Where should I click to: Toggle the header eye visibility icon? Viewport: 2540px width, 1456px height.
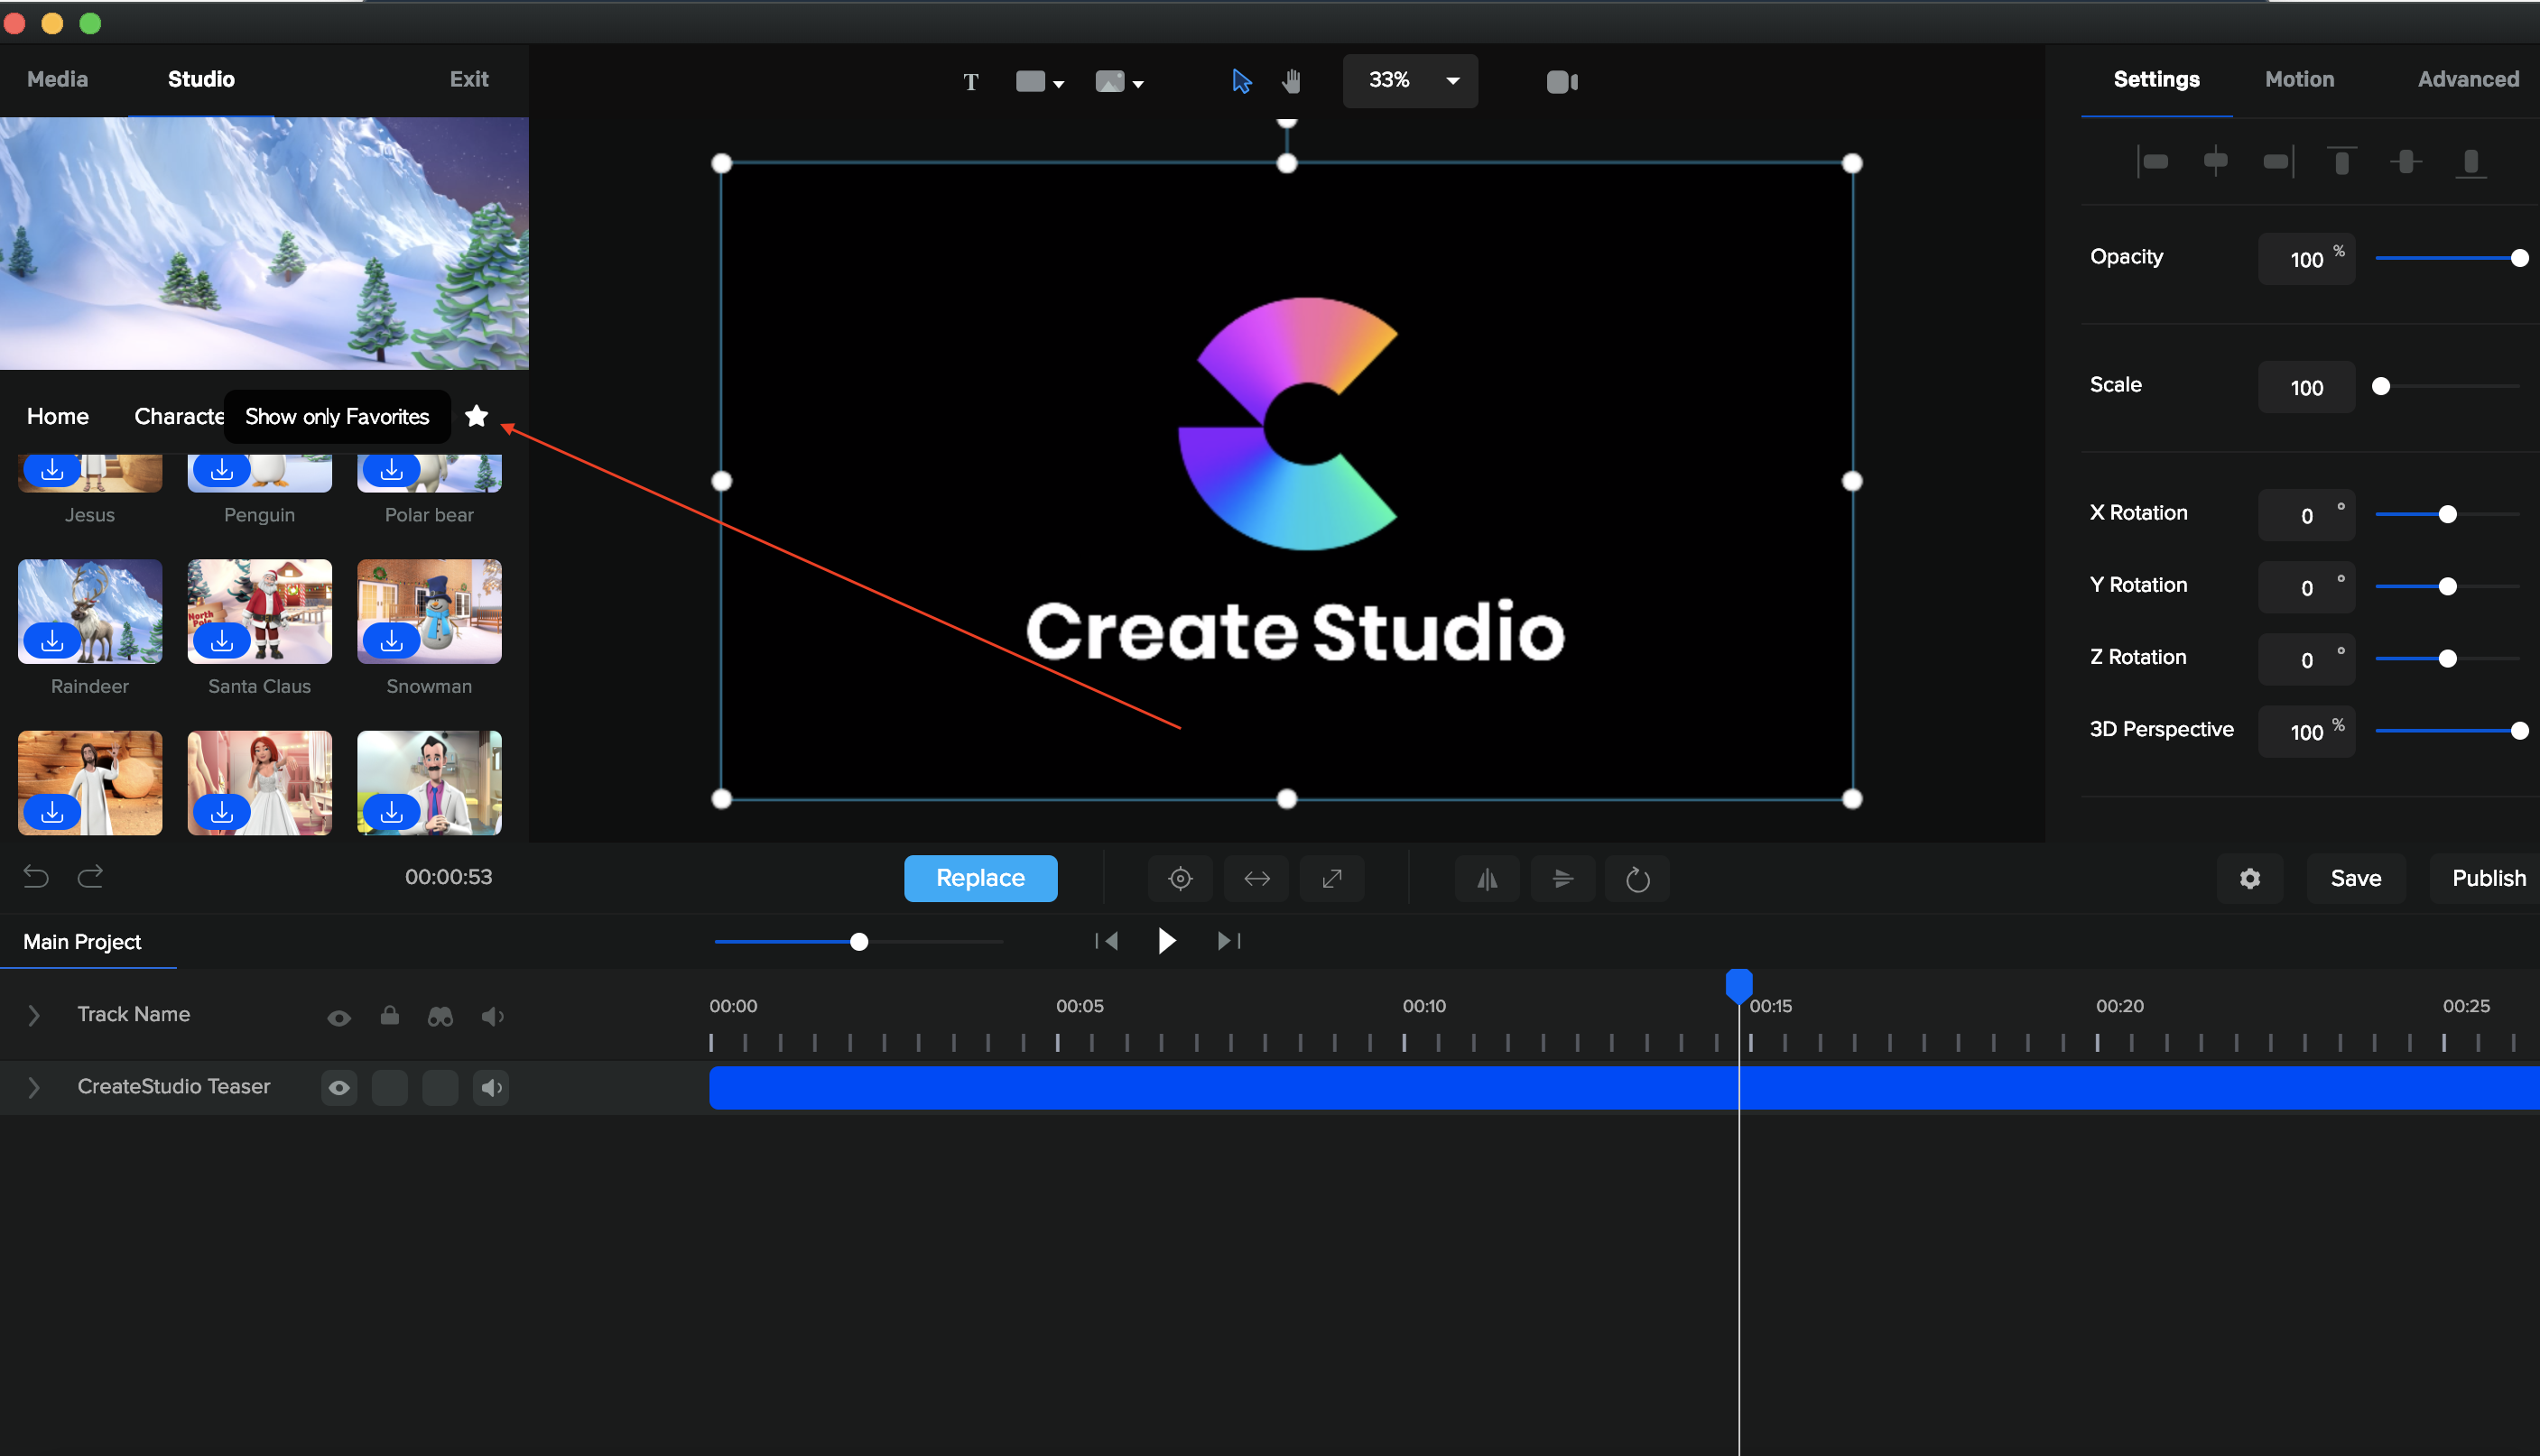(x=339, y=1017)
